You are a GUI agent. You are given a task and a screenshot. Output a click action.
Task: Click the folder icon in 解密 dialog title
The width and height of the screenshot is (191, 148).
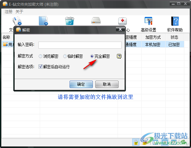(18, 30)
